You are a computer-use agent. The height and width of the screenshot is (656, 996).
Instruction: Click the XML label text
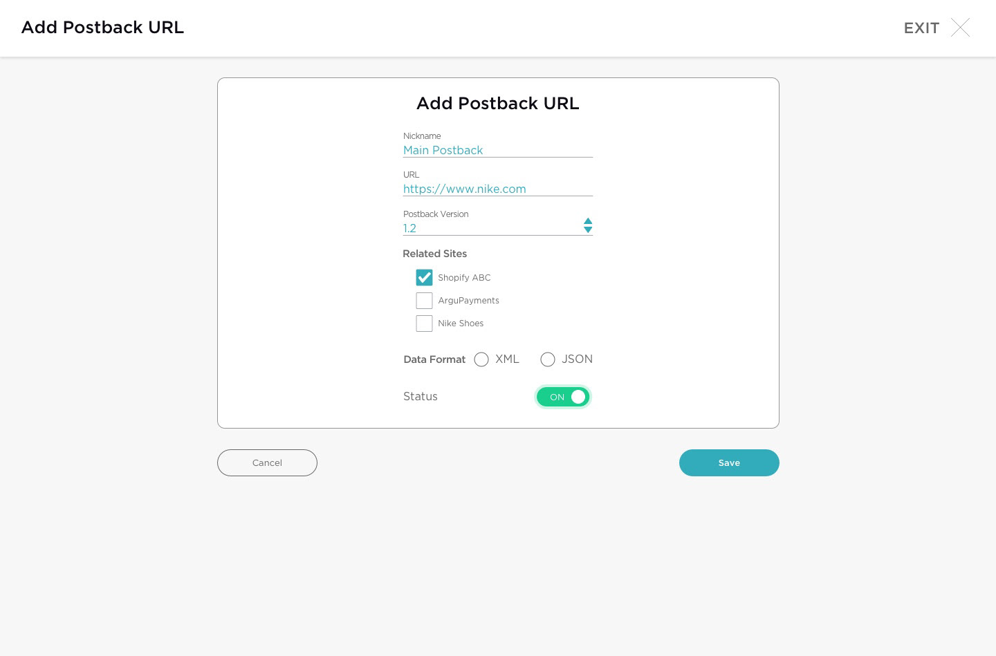coord(507,359)
